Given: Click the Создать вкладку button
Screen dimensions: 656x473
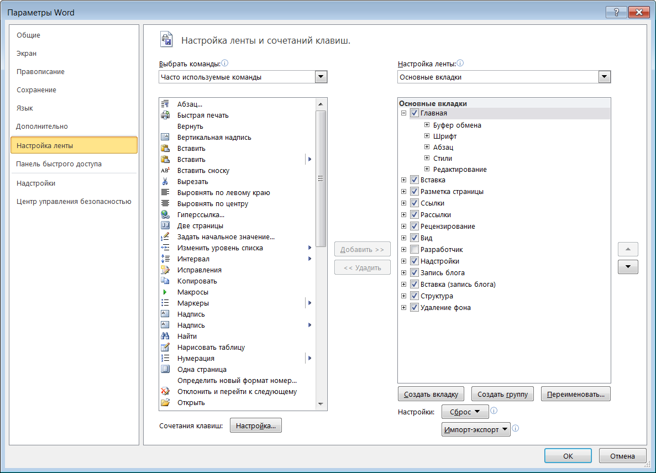Looking at the screenshot, I should coord(431,394).
